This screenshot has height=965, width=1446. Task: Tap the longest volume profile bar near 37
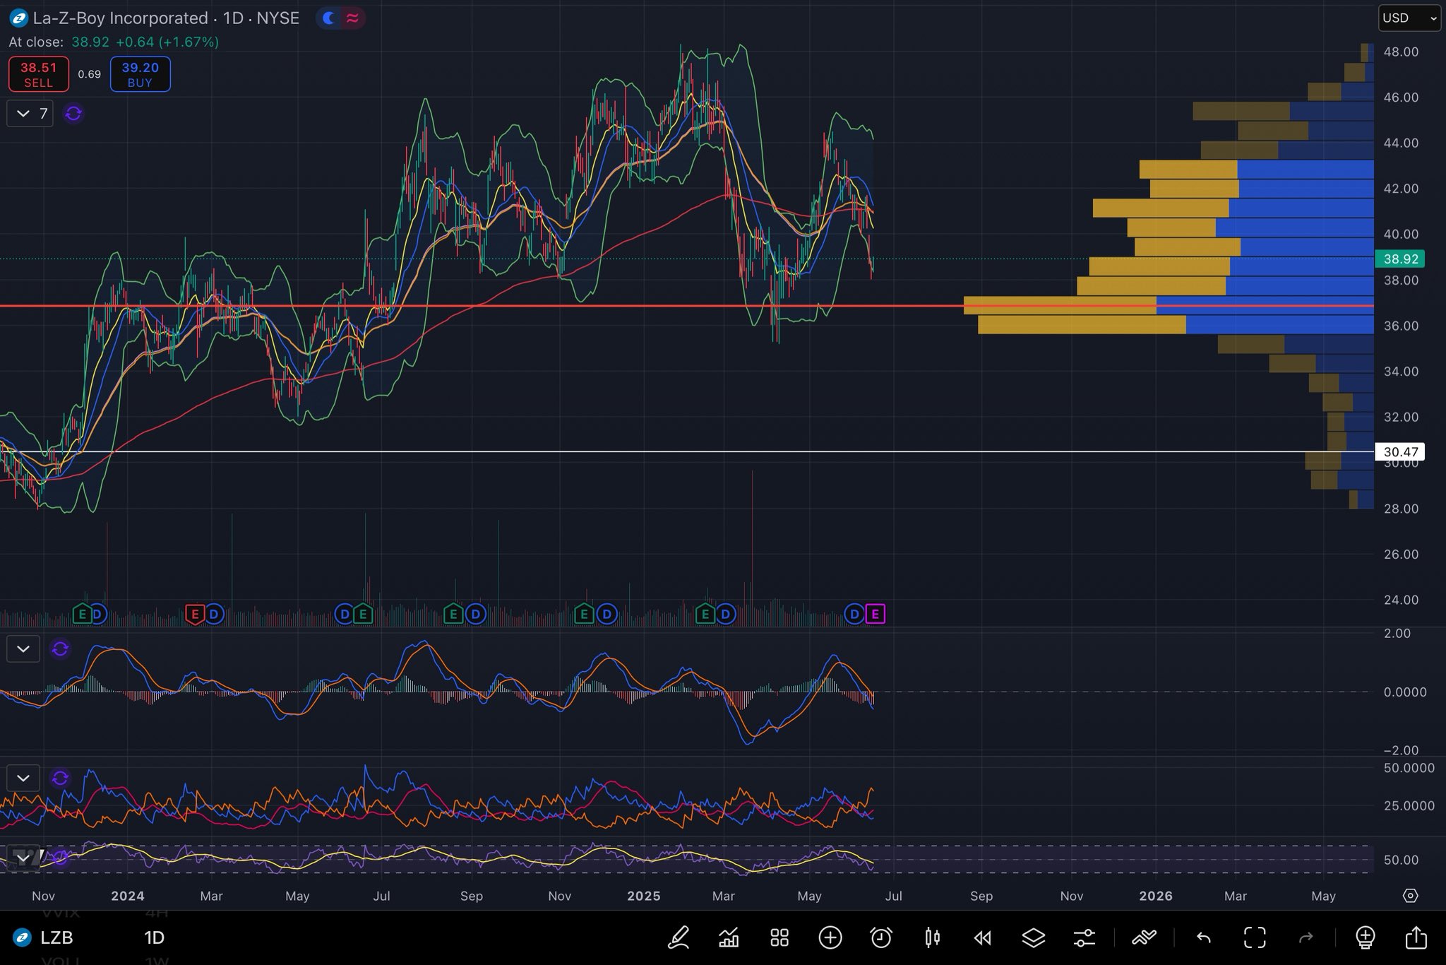click(x=1169, y=305)
